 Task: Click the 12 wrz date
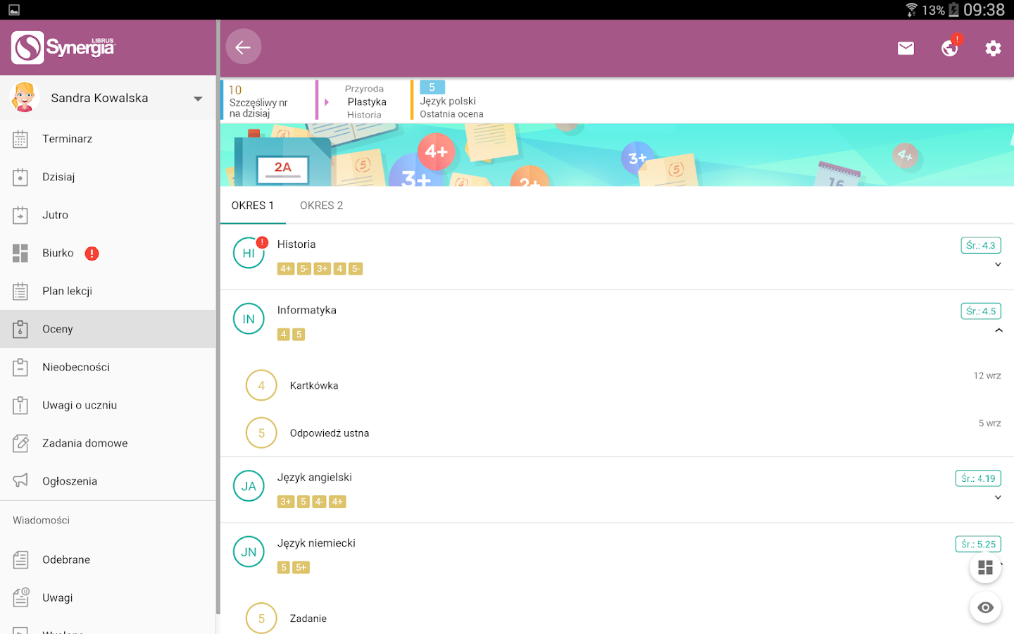[987, 375]
